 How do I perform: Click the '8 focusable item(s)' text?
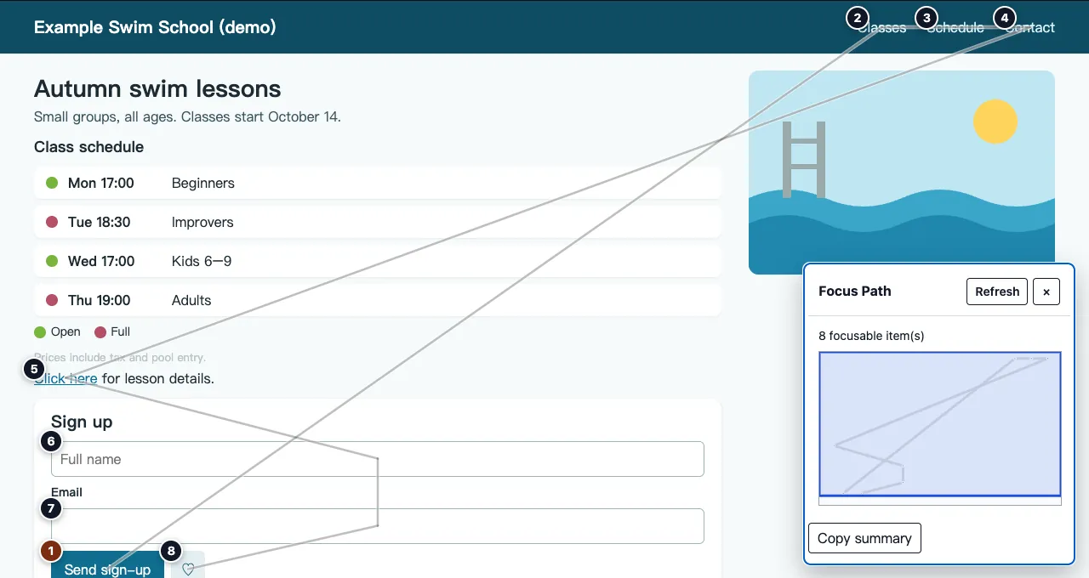pos(871,336)
